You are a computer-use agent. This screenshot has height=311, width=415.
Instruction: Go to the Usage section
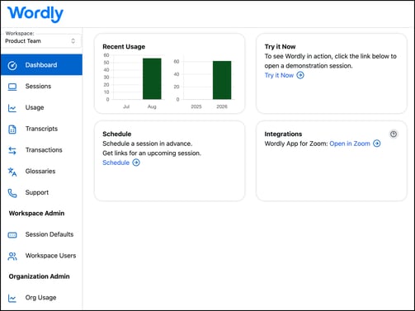[x=35, y=107]
